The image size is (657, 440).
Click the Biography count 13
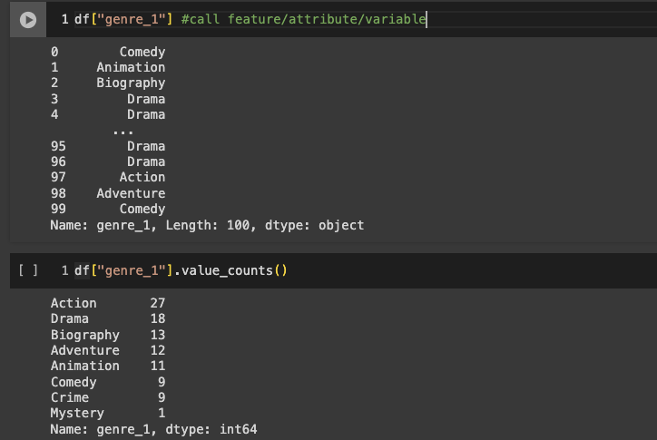(158, 335)
